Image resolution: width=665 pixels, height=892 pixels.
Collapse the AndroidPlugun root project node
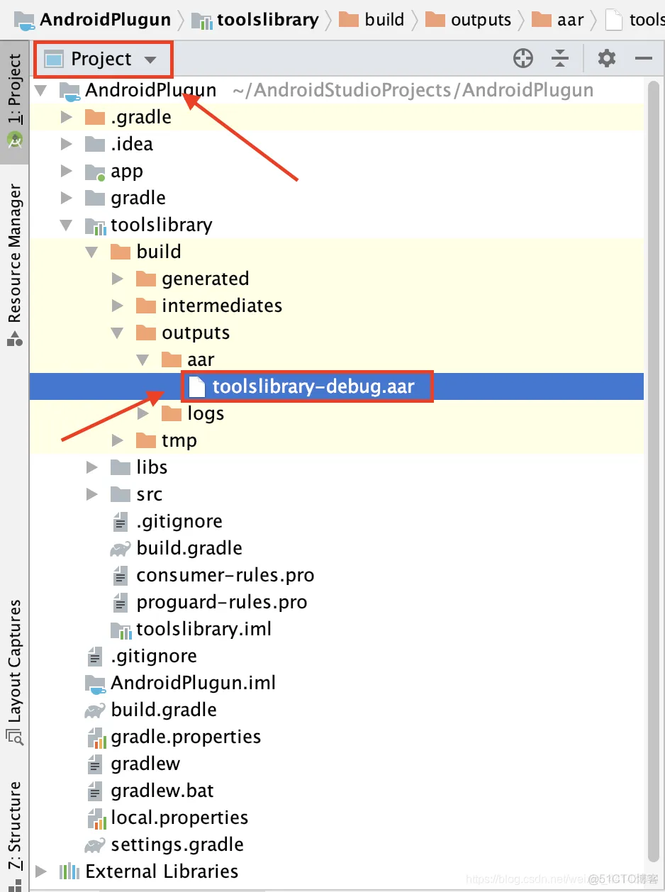pos(42,91)
